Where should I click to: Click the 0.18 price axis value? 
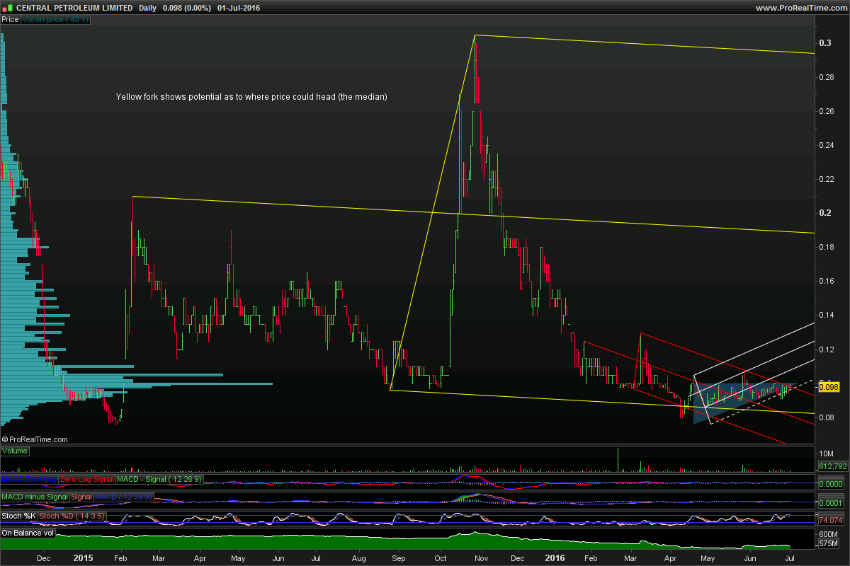click(x=827, y=247)
